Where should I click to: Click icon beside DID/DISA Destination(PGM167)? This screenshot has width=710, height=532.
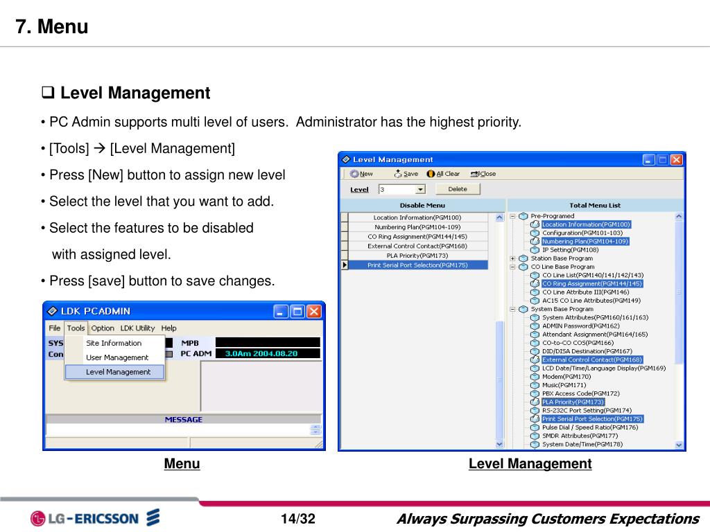pyautogui.click(x=535, y=351)
